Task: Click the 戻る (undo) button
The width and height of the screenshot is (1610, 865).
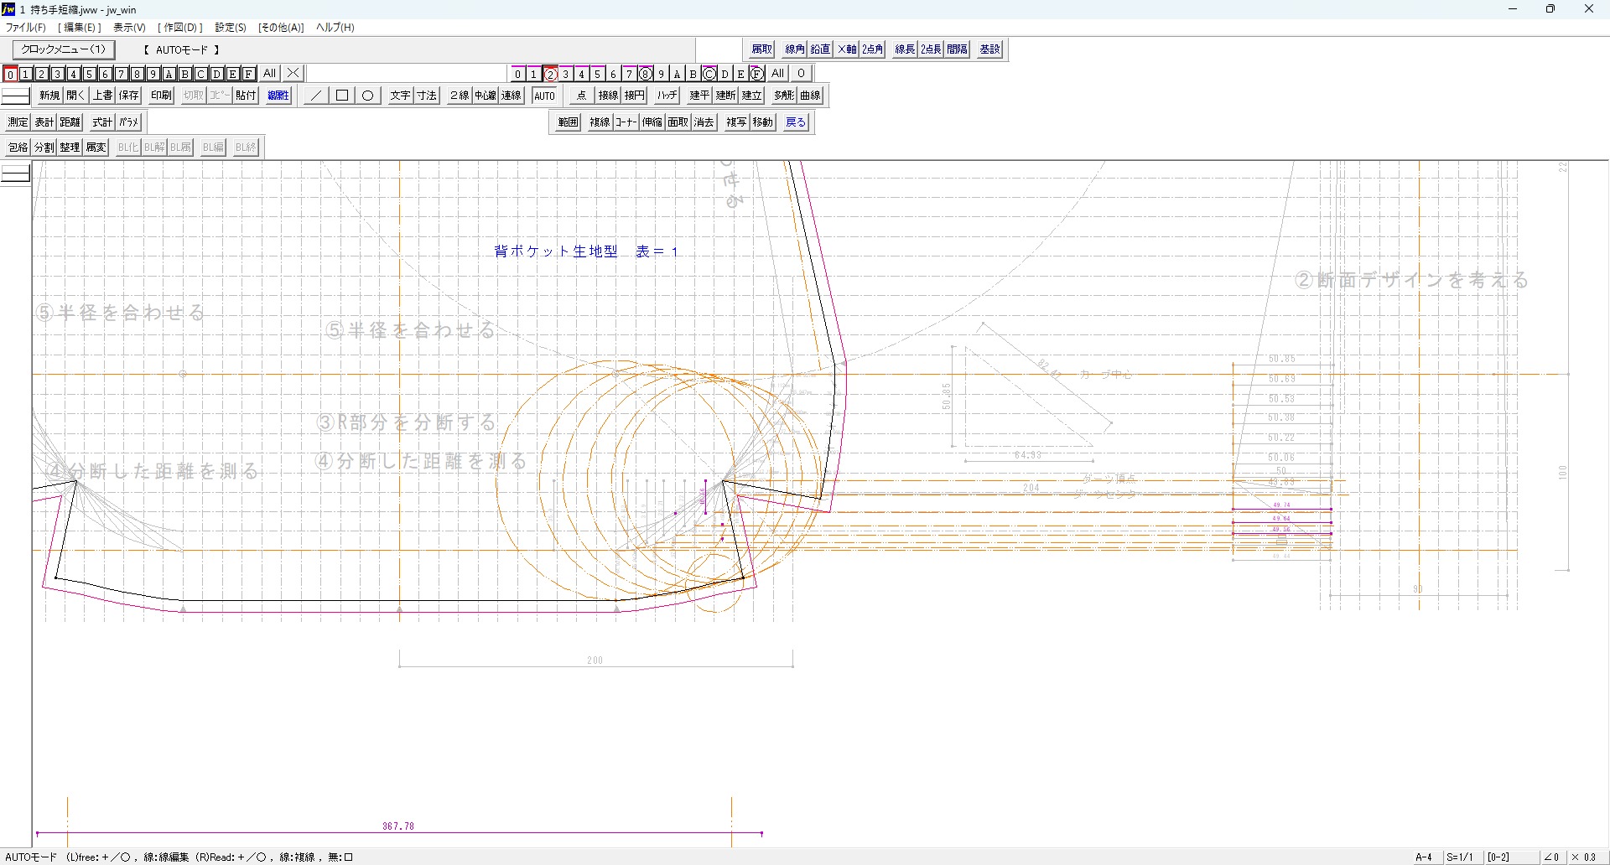Action: (x=795, y=122)
